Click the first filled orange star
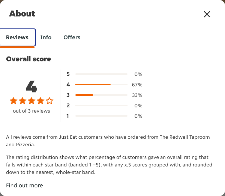 click(x=13, y=101)
